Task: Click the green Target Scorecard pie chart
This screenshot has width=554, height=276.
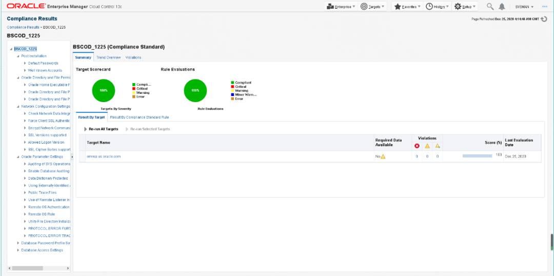Action: click(104, 90)
